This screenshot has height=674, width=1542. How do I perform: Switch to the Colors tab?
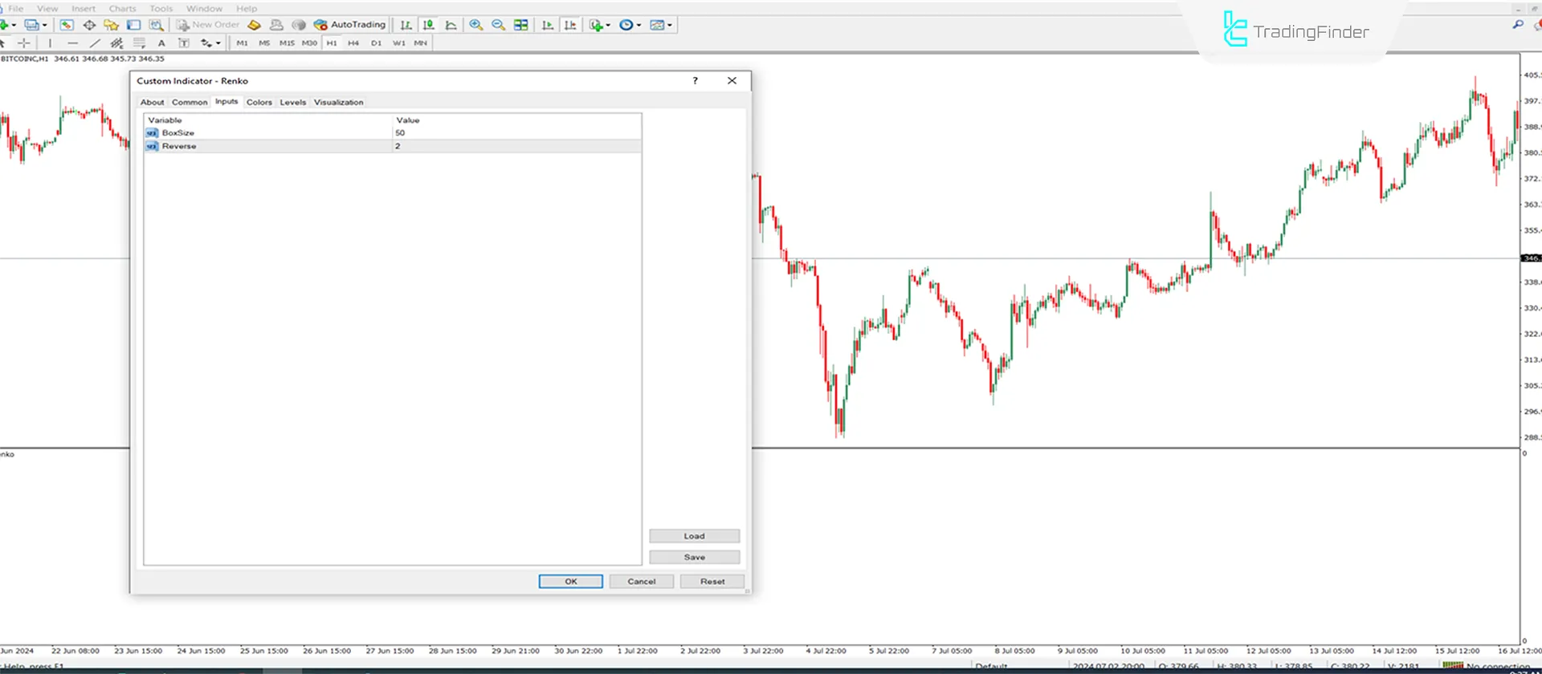pyautogui.click(x=259, y=103)
